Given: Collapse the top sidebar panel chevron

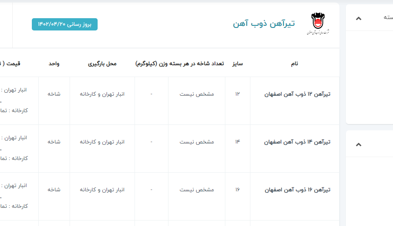Looking at the screenshot, I should coord(359,18).
